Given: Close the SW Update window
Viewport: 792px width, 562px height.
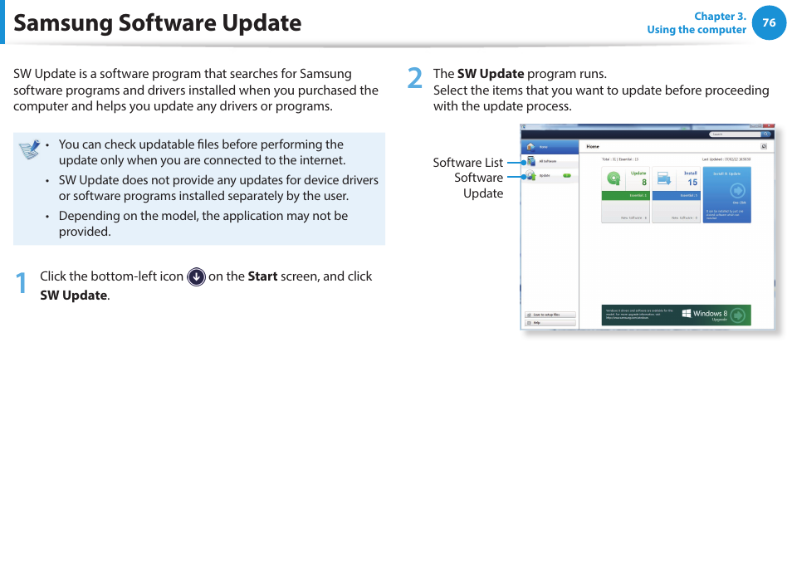Looking at the screenshot, I should pyautogui.click(x=768, y=126).
